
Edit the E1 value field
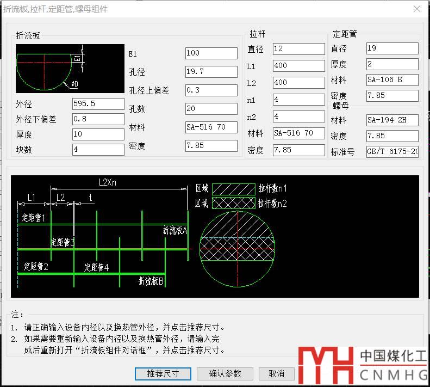(211, 53)
